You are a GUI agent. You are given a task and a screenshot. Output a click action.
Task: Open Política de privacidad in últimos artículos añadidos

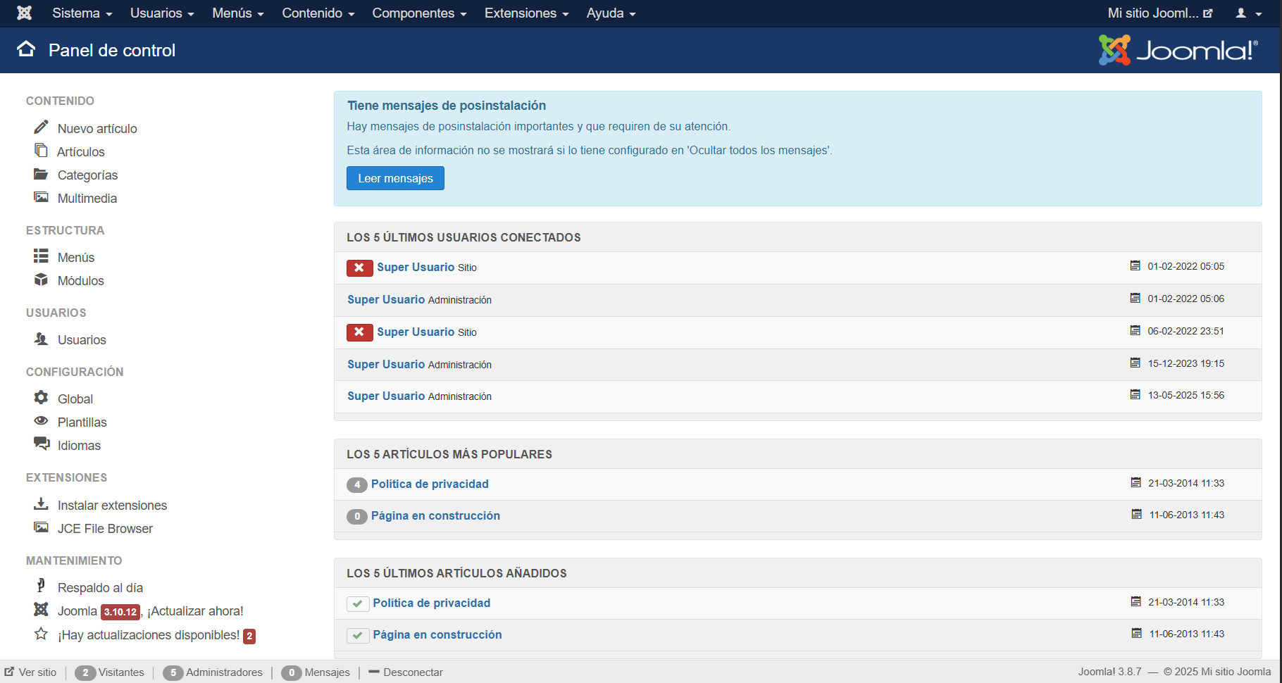coord(432,603)
